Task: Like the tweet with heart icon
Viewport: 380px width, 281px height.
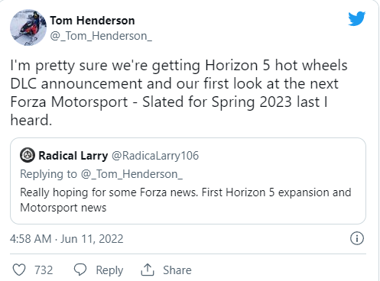Action: tap(19, 270)
